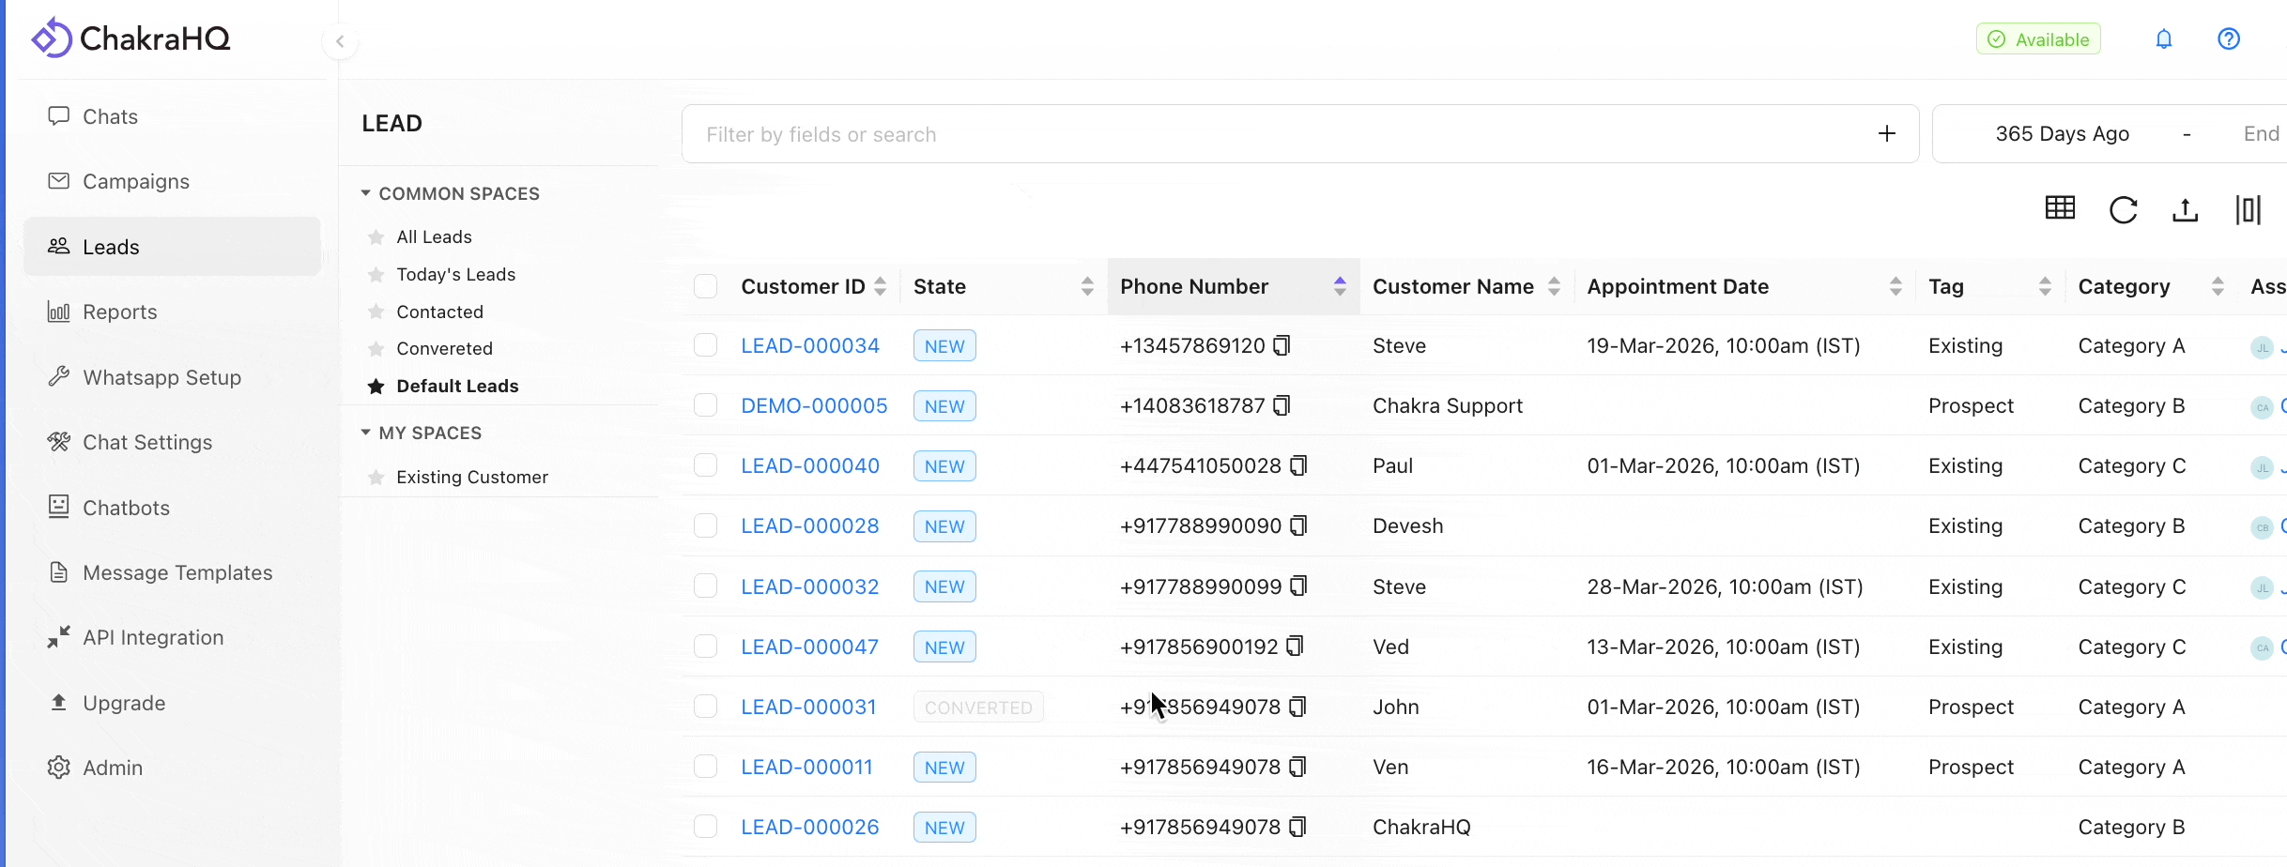Viewport: 2287px width, 867px height.
Task: Click in the filter search field
Action: [1127, 133]
